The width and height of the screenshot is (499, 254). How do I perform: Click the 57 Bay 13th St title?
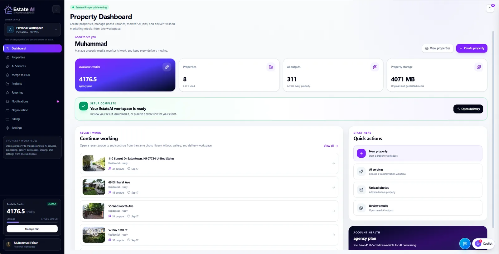click(x=118, y=230)
